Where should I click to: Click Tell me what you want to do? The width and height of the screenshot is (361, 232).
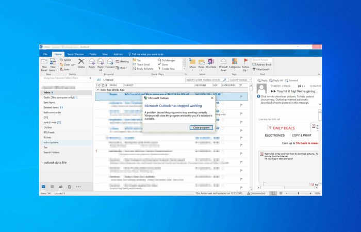(x=146, y=54)
